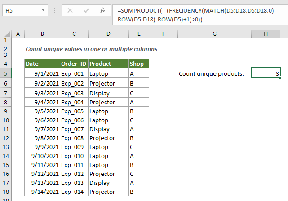Screen dimensions: 288x201
Task: Select the date cell 9/14/2021
Action: (42, 192)
